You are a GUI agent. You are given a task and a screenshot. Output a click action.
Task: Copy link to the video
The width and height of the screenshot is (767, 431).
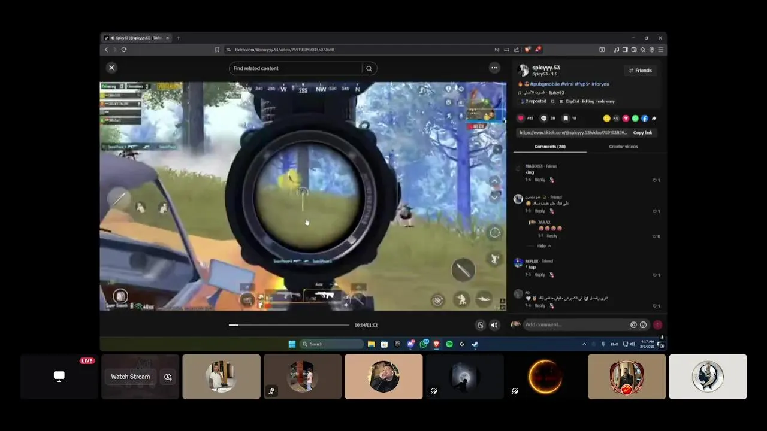pyautogui.click(x=642, y=133)
